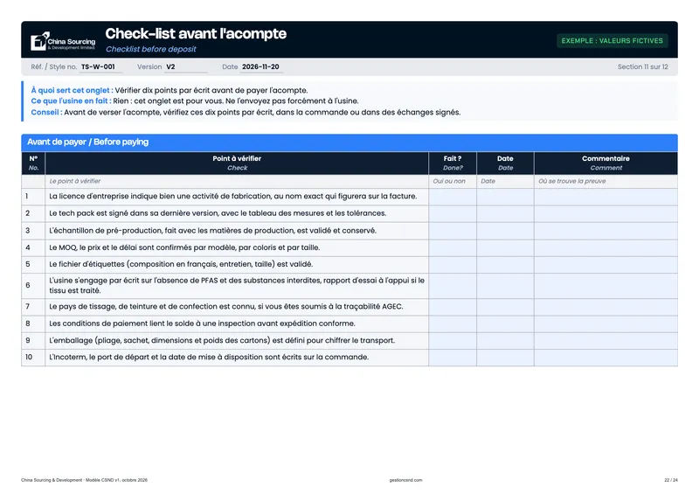The image size is (699, 494).
Task: Click the 'Fait ?' cell for row 1
Action: [453, 197]
